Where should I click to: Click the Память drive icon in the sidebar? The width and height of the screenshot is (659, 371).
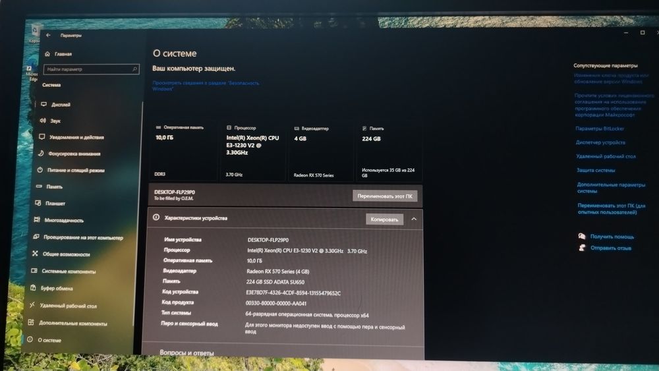point(39,186)
